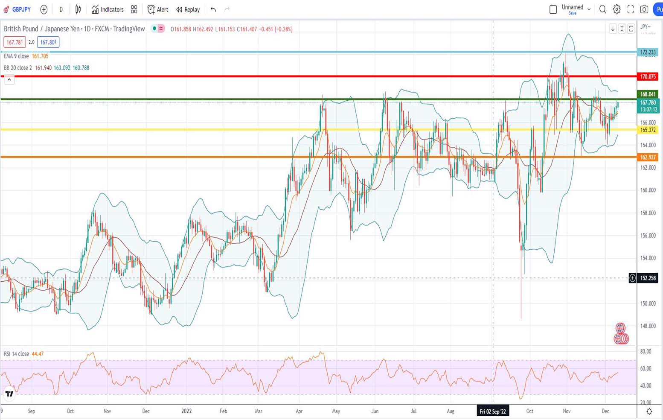The width and height of the screenshot is (663, 420).
Task: Enter fullscreen mode icon
Action: (x=630, y=9)
